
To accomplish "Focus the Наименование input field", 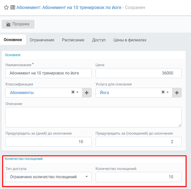I will click(x=48, y=73).
